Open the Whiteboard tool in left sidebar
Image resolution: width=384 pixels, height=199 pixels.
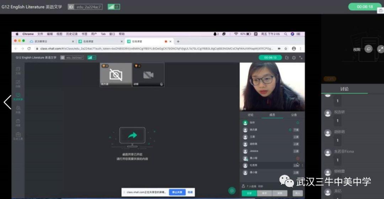click(18, 83)
